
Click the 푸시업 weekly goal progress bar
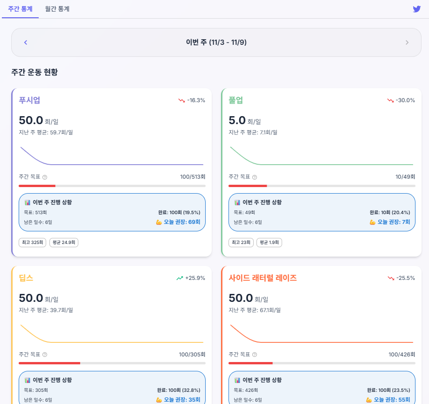(x=112, y=186)
